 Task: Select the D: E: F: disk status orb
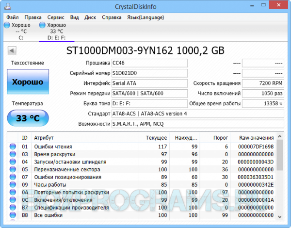(42, 25)
